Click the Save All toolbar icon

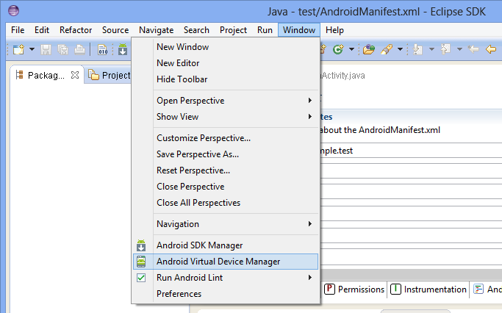pos(62,50)
